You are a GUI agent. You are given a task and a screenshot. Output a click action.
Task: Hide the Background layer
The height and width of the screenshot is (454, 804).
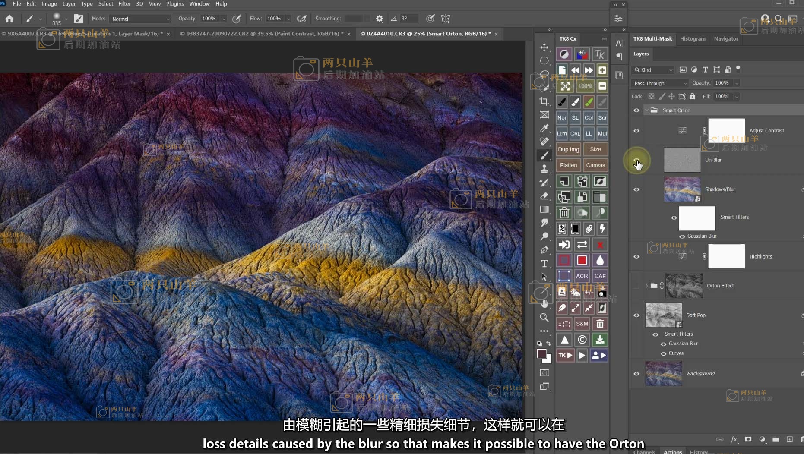[x=636, y=374]
